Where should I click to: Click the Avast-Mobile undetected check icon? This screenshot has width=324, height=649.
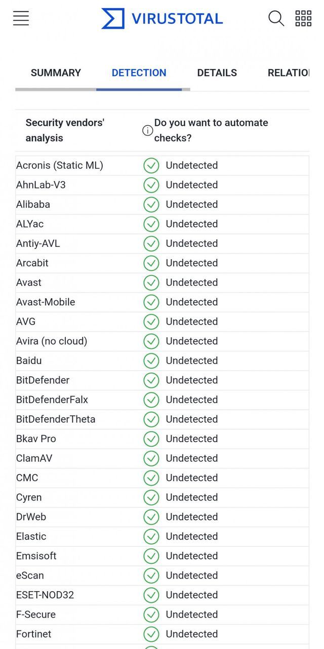pos(151,302)
